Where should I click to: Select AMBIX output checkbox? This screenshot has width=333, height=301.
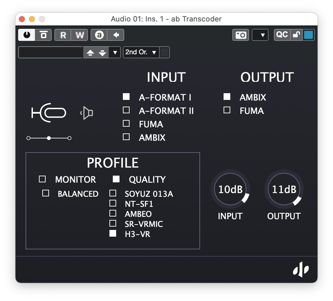227,97
